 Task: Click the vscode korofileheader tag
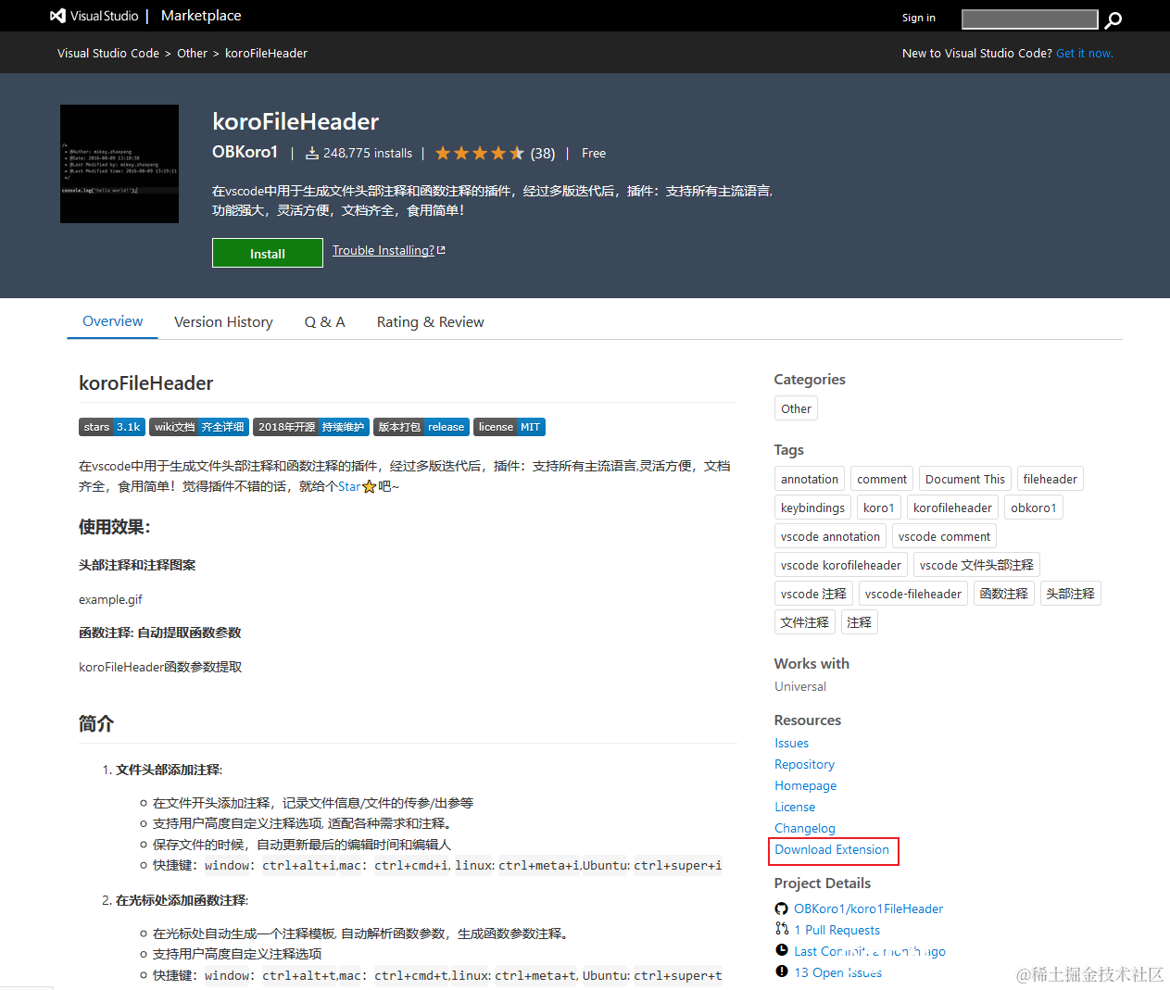coord(841,565)
